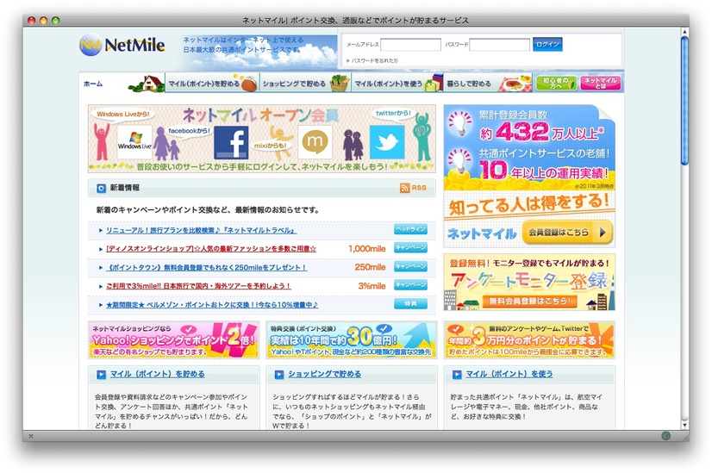The width and height of the screenshot is (712, 473).
Task: Log in with the Twitter bird icon
Action: click(x=387, y=142)
